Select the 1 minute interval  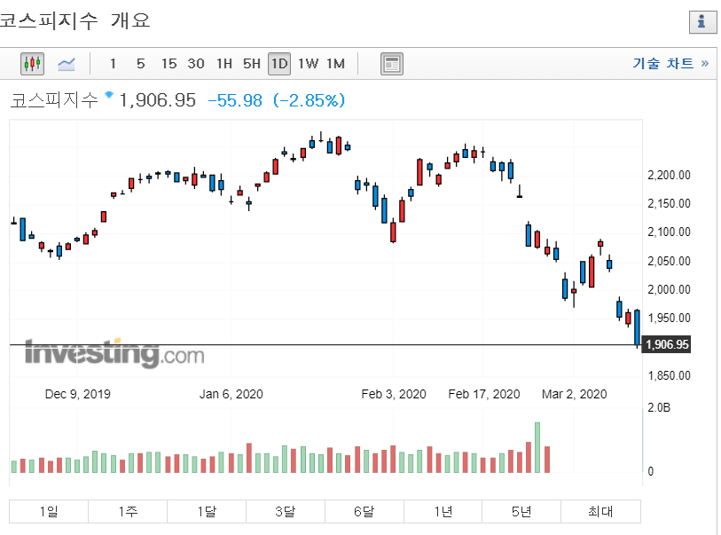tap(113, 64)
